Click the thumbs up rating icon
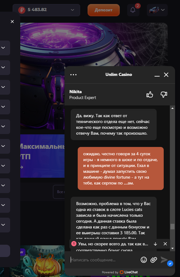Screen dimensions: 180x277 (x=150, y=94)
